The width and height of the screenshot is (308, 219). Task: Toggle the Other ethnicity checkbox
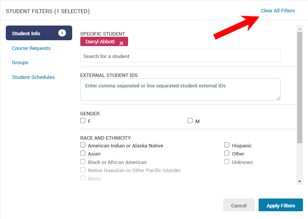227,154
